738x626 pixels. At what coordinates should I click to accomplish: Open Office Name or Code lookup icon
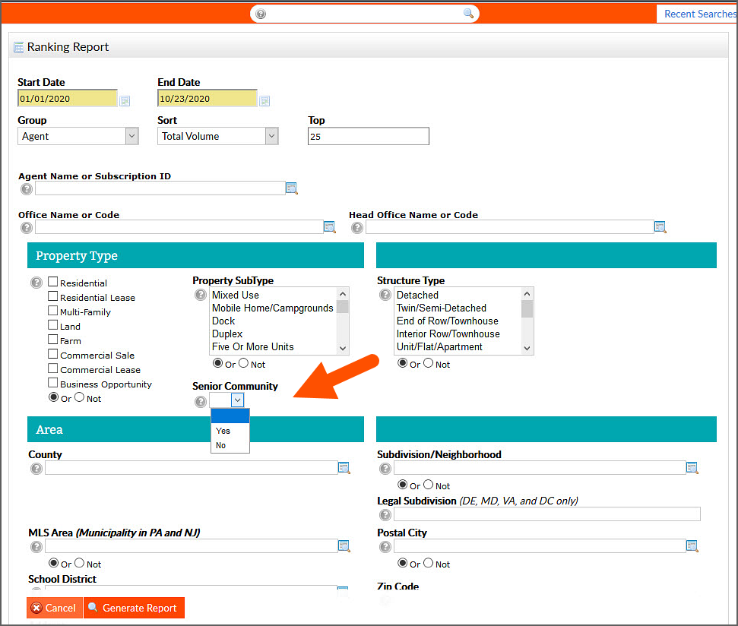click(x=329, y=226)
